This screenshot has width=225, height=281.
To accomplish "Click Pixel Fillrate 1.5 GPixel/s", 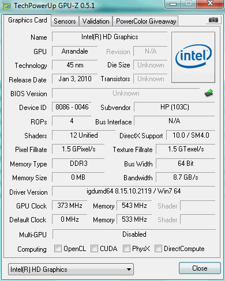I will pyautogui.click(x=78, y=149).
